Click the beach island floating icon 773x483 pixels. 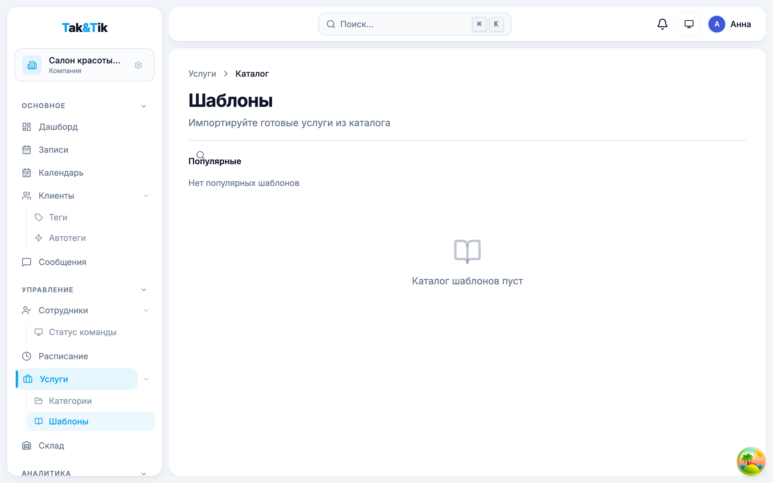click(x=751, y=461)
